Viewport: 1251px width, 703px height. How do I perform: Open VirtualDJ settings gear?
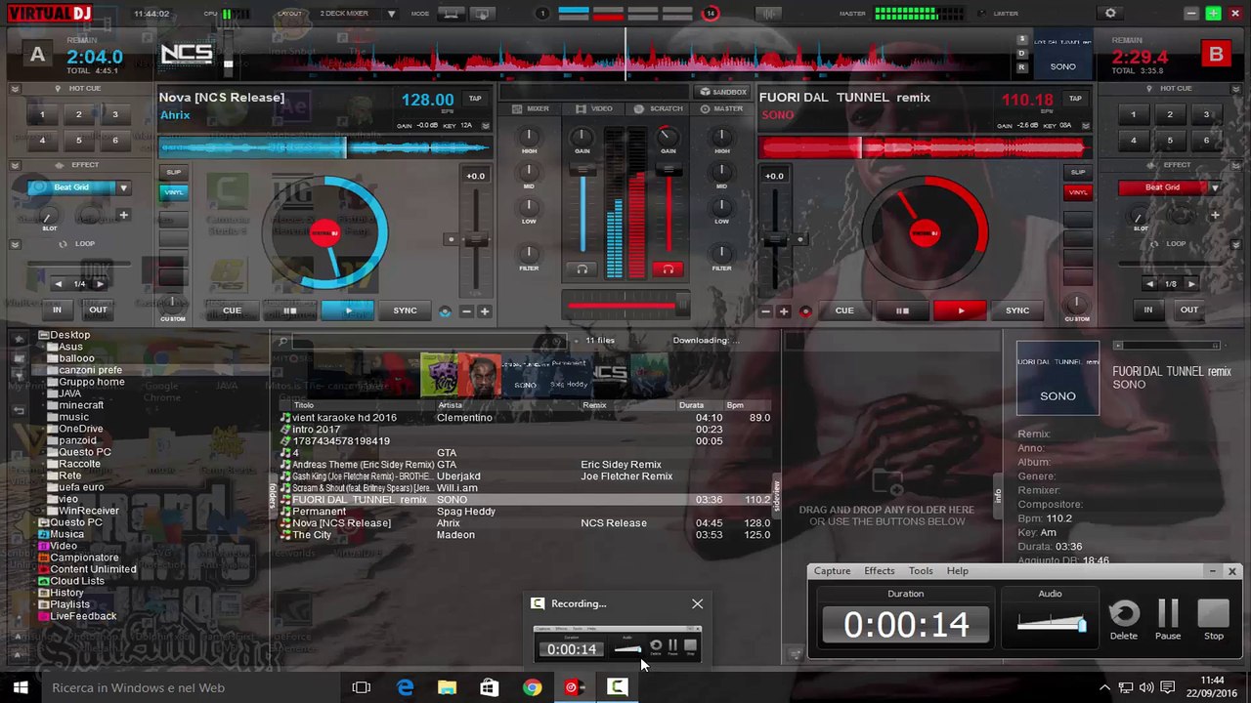(1110, 14)
